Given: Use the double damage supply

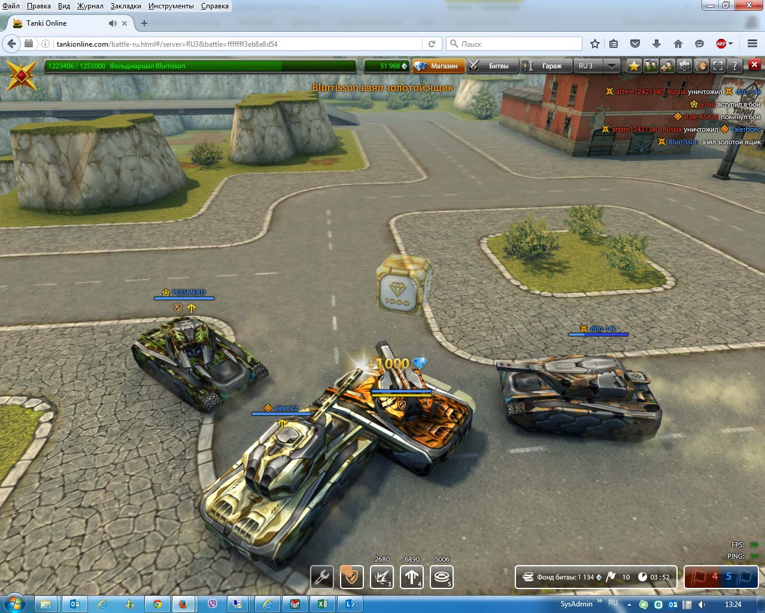Looking at the screenshot, I should 382,577.
